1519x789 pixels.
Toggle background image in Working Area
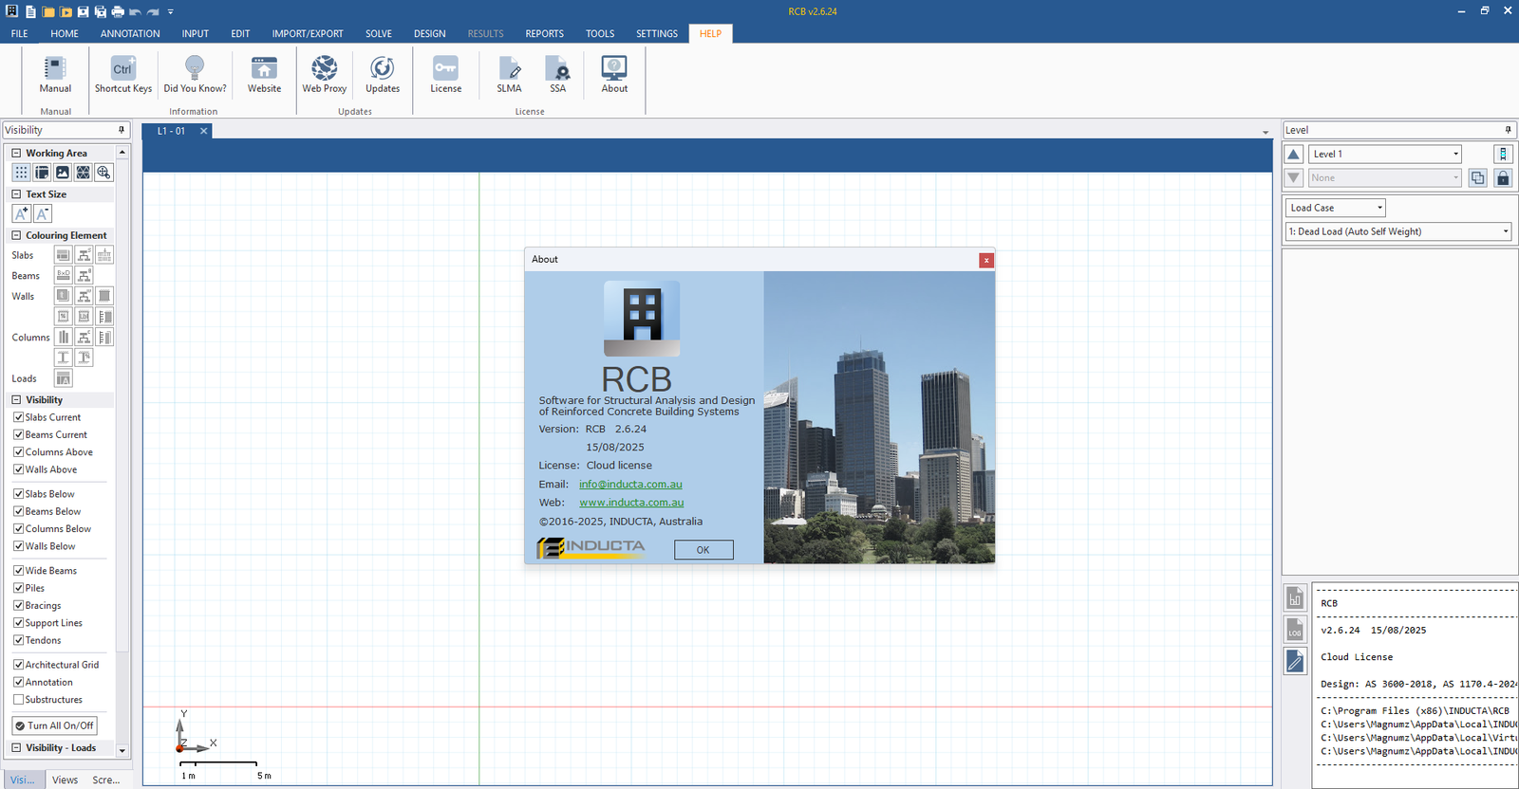[63, 173]
